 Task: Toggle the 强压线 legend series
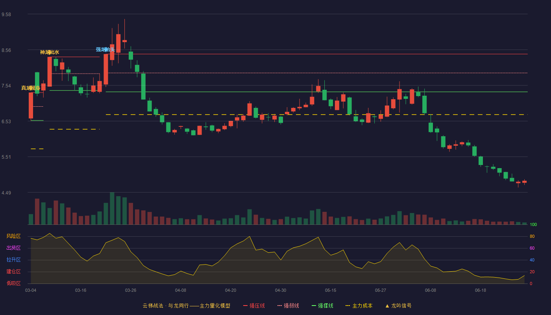(x=254, y=306)
